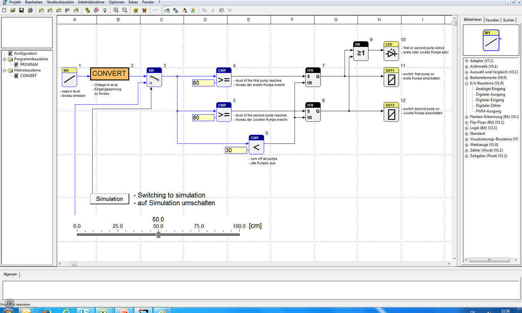522x313 pixels.
Task: Select the orange CONVERT macro block
Action: (110, 74)
